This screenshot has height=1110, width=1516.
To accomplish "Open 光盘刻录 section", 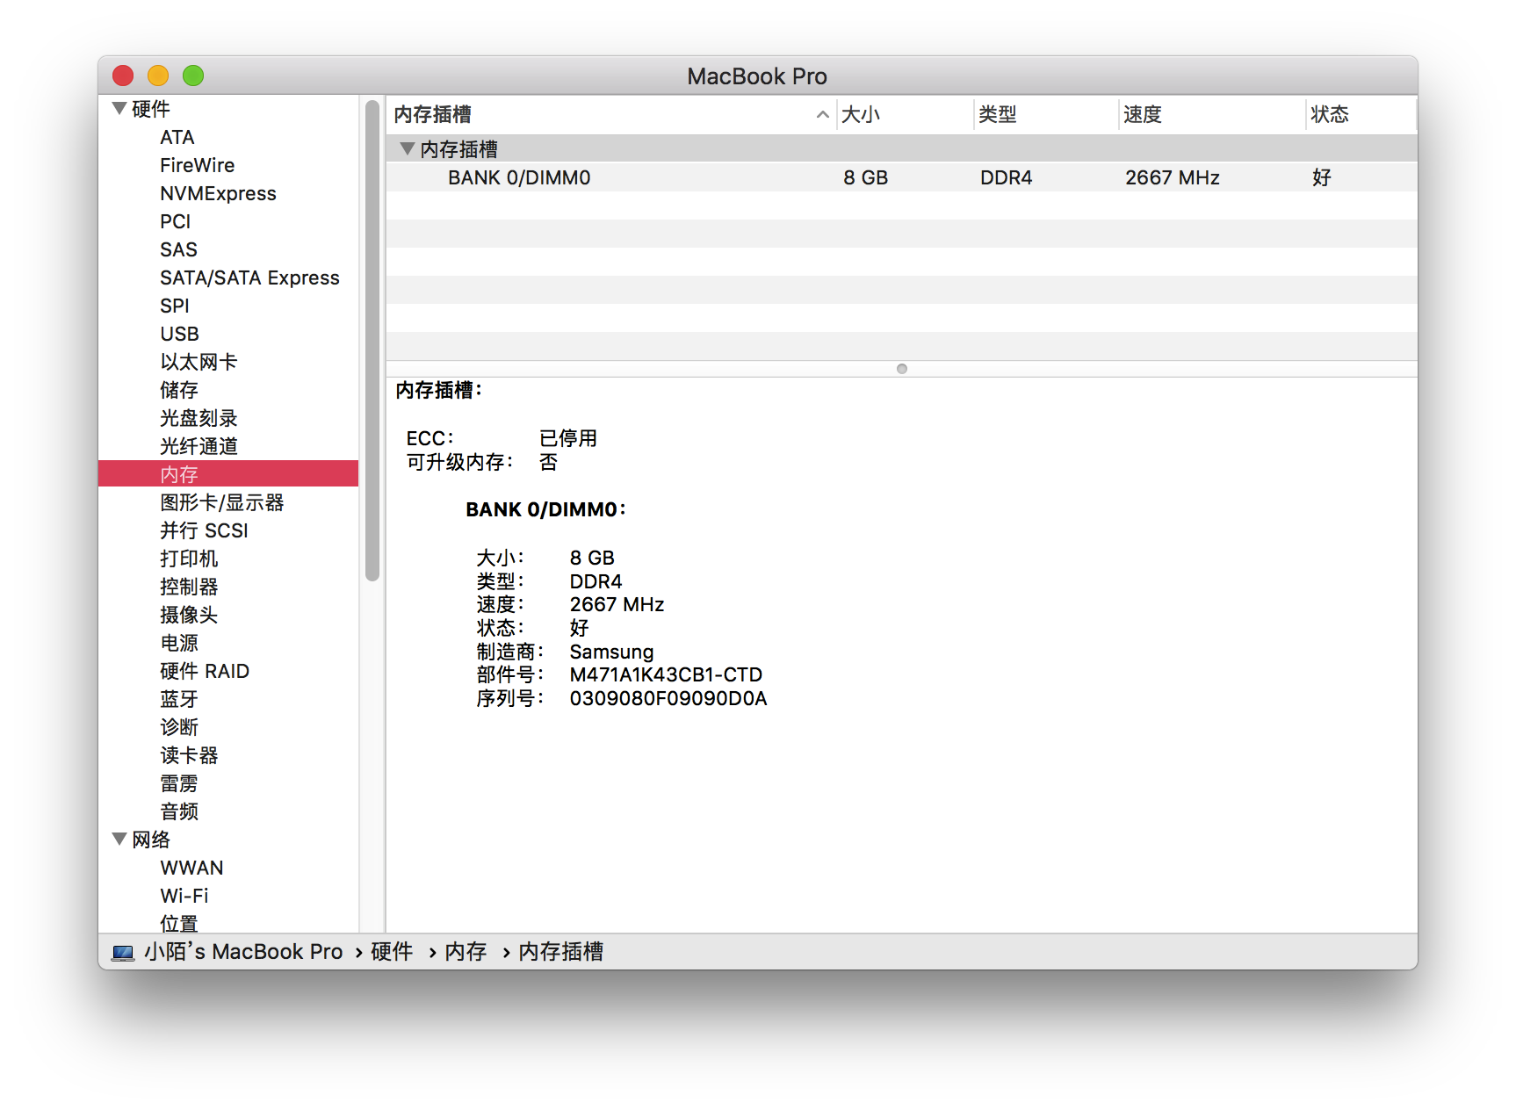I will click(199, 418).
